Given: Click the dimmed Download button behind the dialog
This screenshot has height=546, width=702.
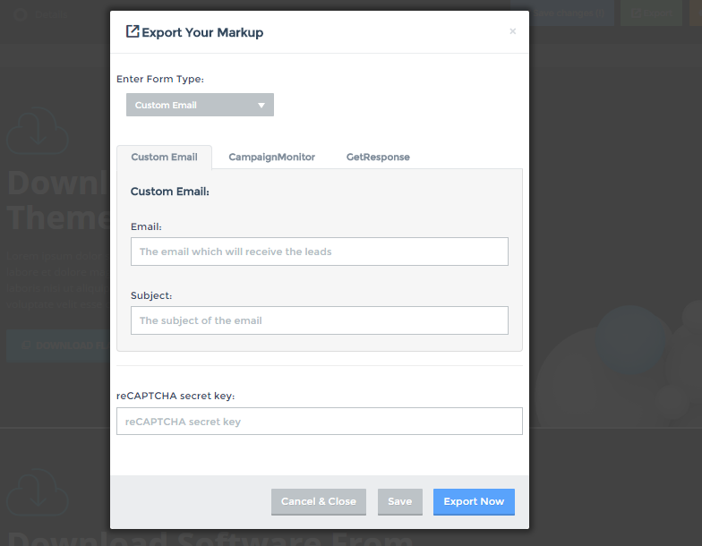Looking at the screenshot, I should [56, 345].
